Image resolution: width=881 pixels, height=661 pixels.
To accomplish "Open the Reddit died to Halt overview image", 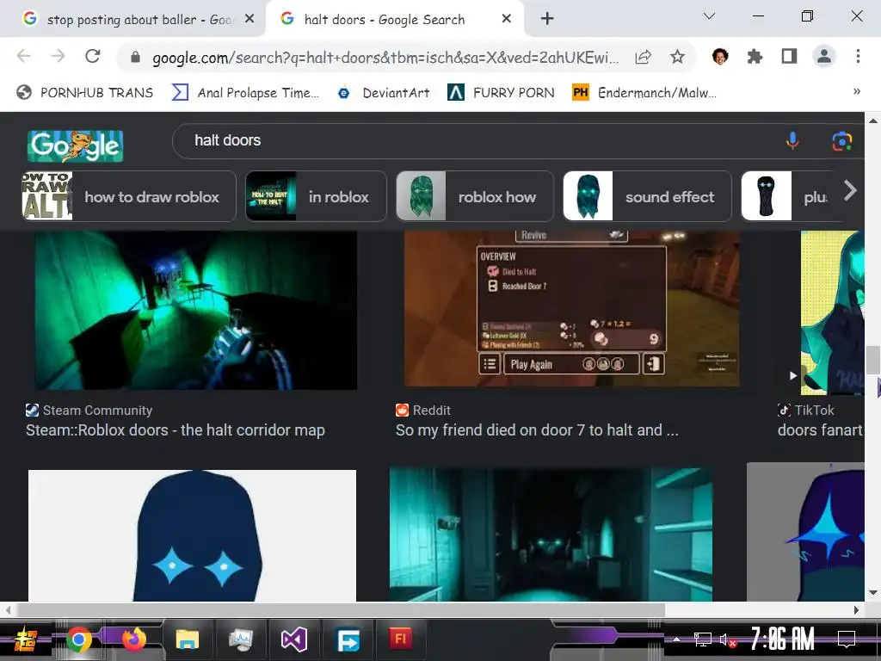I will pos(571,309).
